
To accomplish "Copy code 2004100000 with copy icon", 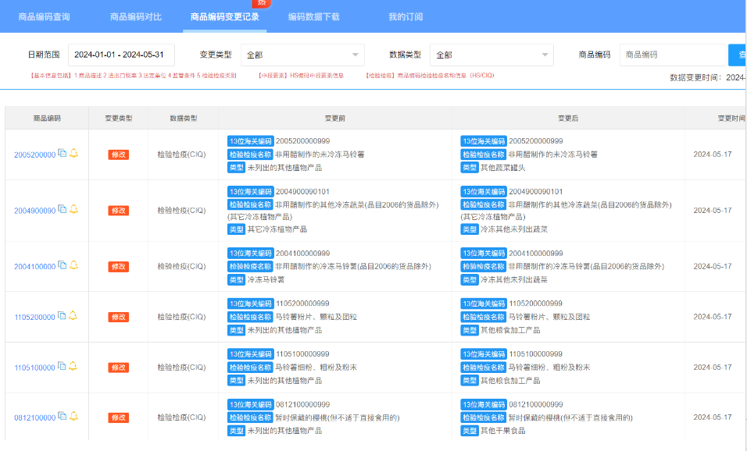I will 62,265.
